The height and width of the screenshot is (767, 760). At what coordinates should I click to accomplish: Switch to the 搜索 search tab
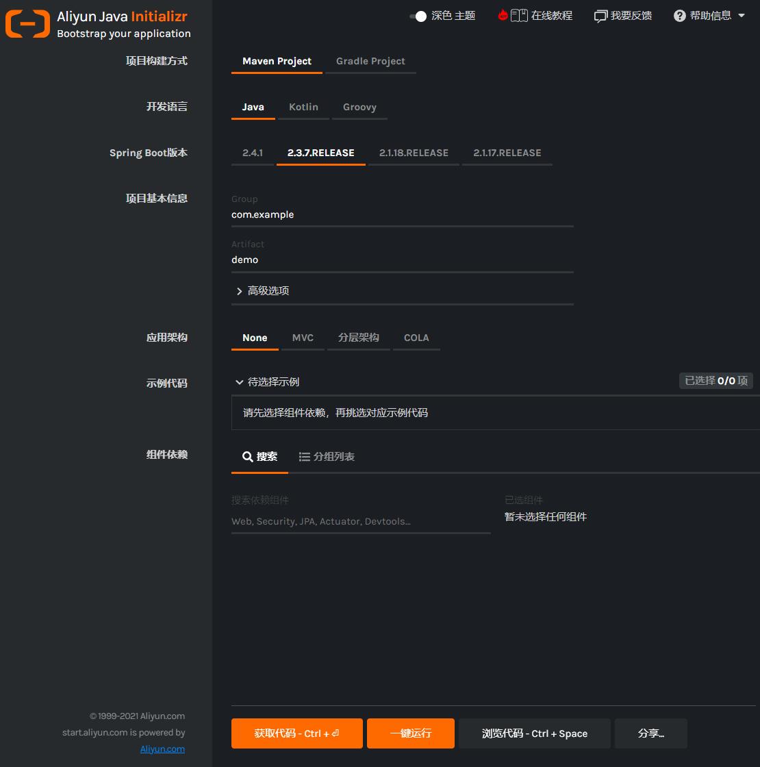point(259,457)
